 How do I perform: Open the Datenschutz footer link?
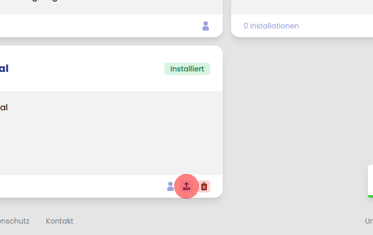coord(15,221)
